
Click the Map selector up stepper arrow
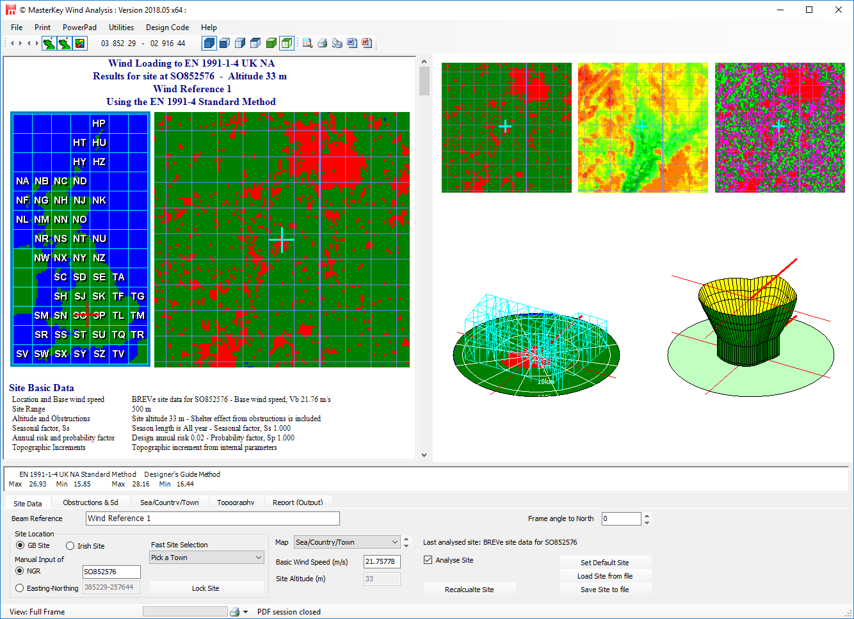pyautogui.click(x=406, y=539)
